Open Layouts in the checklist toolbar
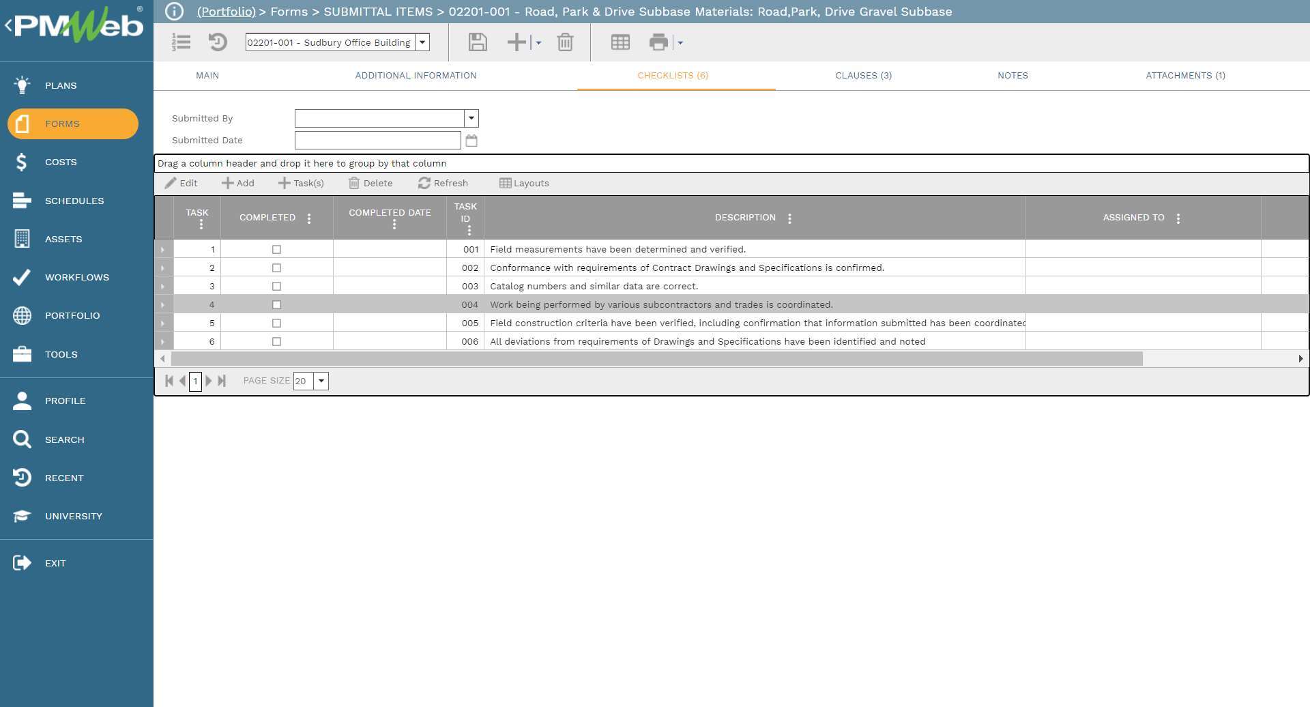Viewport: 1310px width, 707px height. click(x=524, y=183)
